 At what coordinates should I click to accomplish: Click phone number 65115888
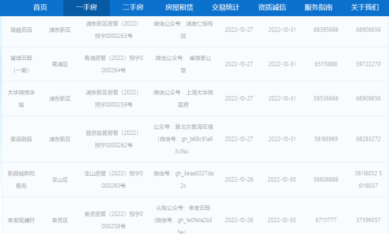(326, 64)
